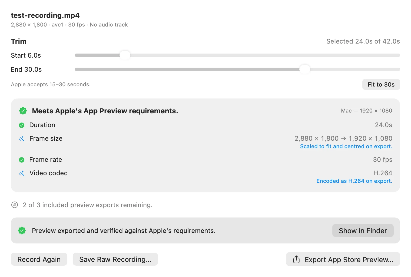
Task: Click the Mac — 1920 × 1080 target label
Action: [366, 111]
